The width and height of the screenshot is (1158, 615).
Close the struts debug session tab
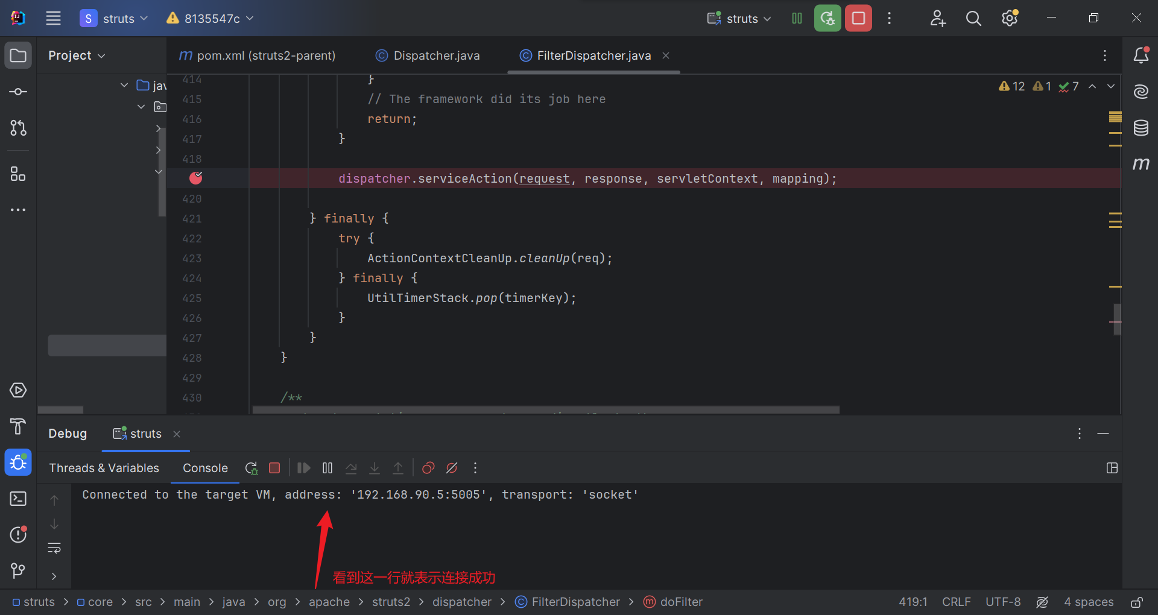pos(177,434)
